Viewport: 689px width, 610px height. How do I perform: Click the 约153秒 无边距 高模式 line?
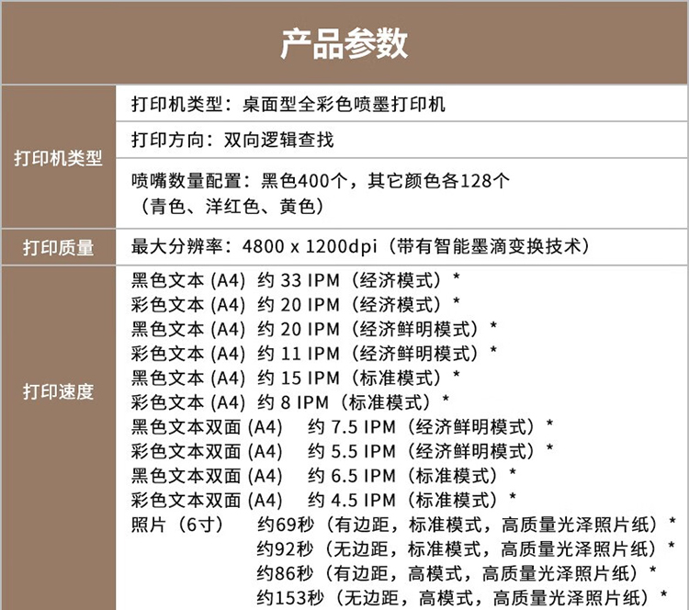[x=462, y=598]
